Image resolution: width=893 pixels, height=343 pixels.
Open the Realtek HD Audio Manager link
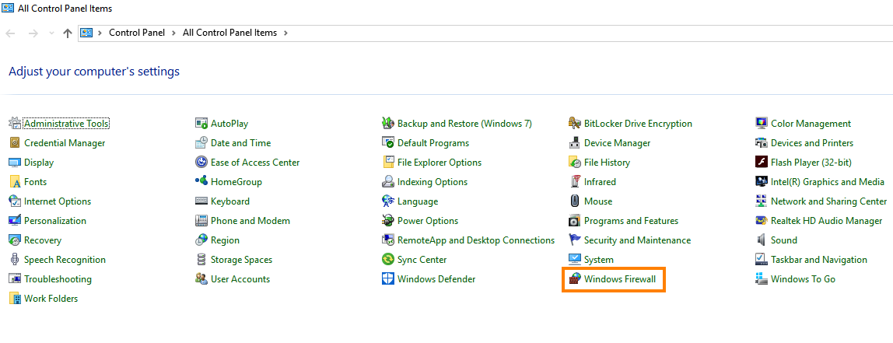coord(827,221)
